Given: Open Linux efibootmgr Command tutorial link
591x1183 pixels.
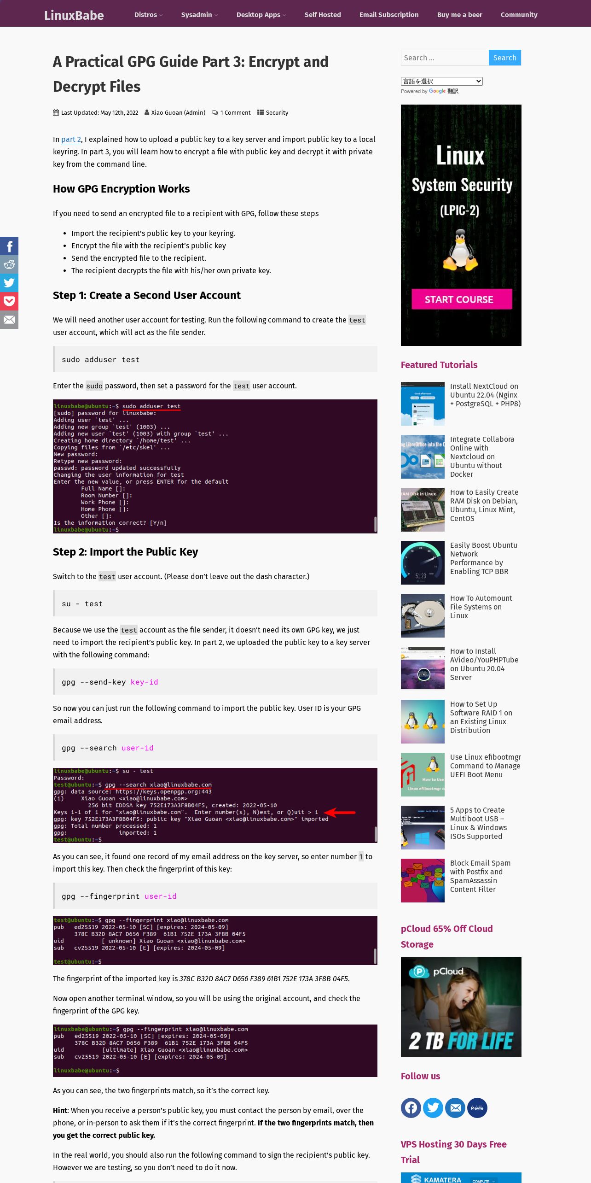Looking at the screenshot, I should tap(486, 766).
